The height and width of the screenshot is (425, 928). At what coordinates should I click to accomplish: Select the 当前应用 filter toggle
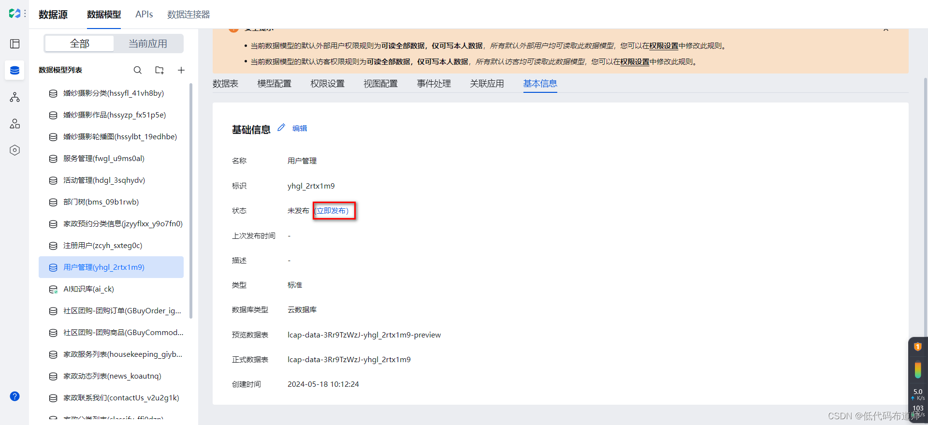coord(148,44)
